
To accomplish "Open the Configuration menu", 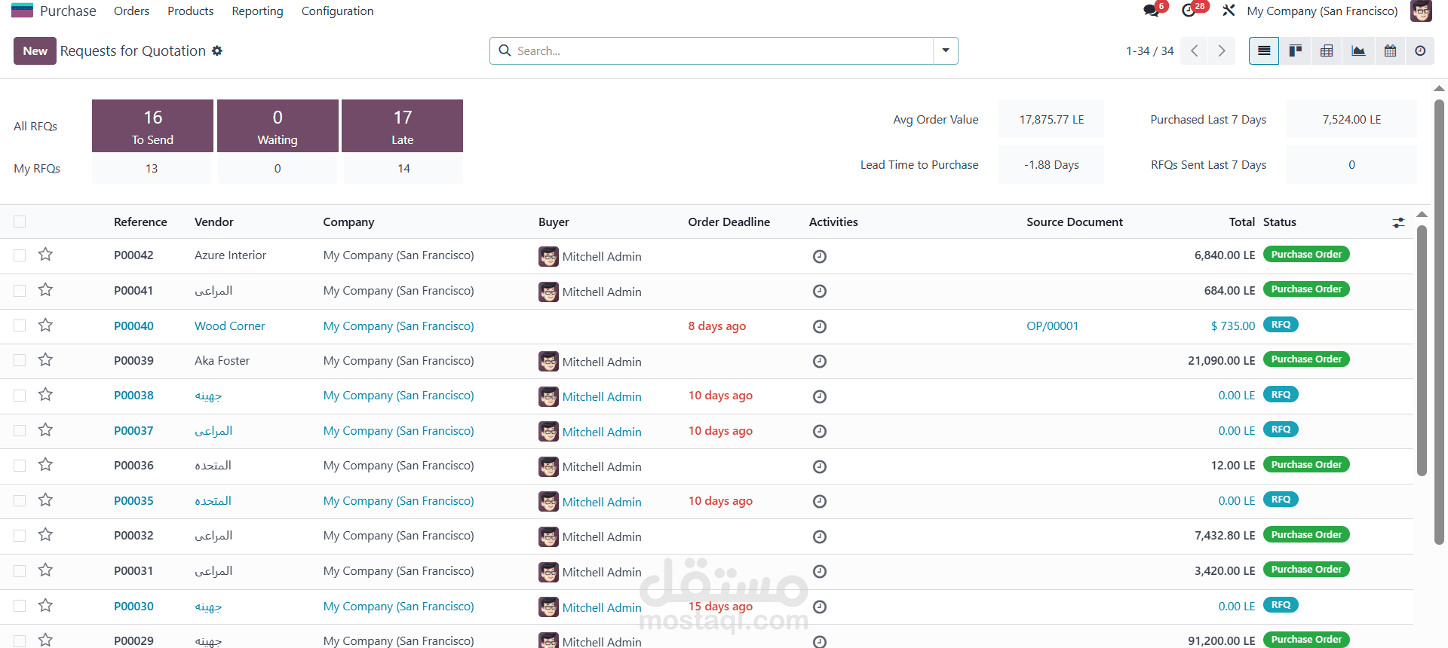I will coord(337,11).
